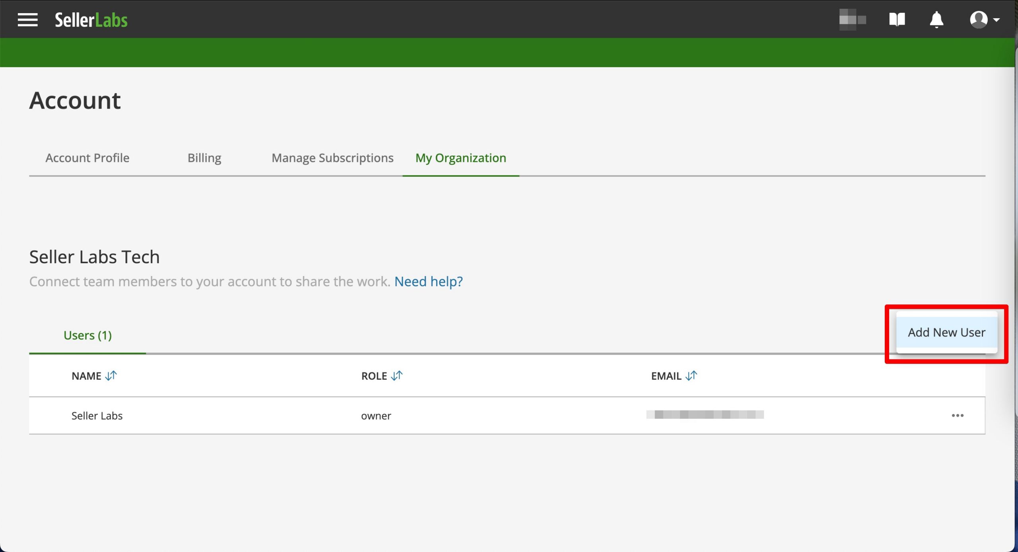Select the My Organization tab
The height and width of the screenshot is (552, 1018).
460,158
